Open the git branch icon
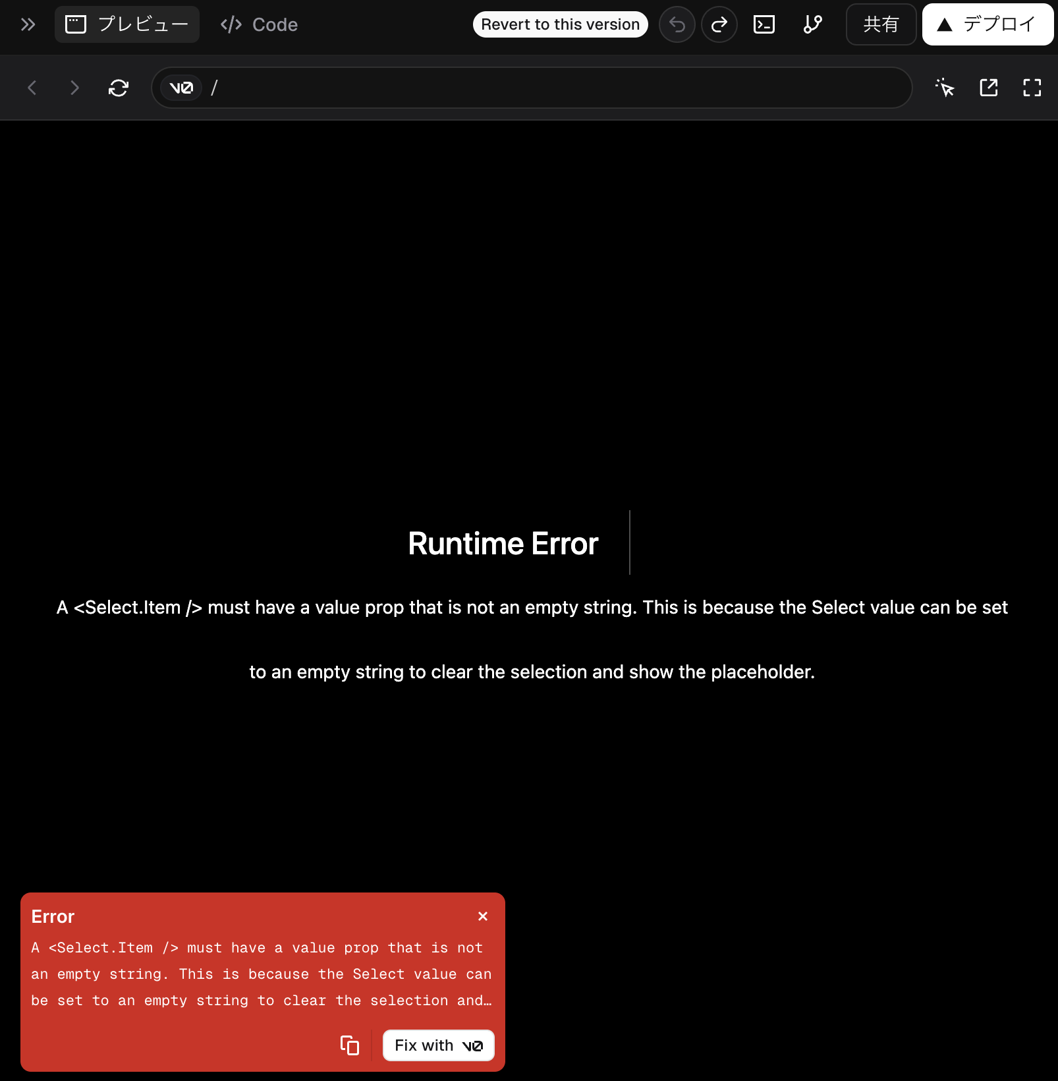The image size is (1058, 1081). click(x=812, y=24)
